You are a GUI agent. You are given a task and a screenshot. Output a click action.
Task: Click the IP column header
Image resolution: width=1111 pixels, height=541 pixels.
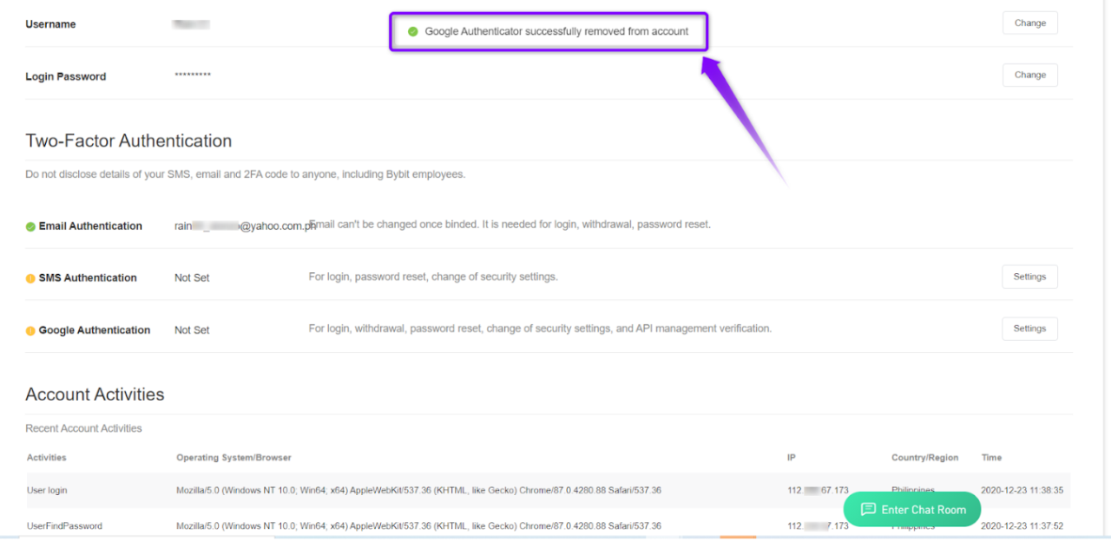tap(791, 458)
